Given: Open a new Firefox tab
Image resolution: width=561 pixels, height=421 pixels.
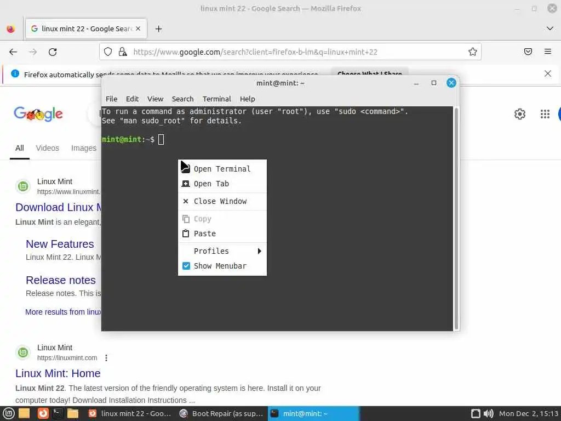Looking at the screenshot, I should [158, 29].
